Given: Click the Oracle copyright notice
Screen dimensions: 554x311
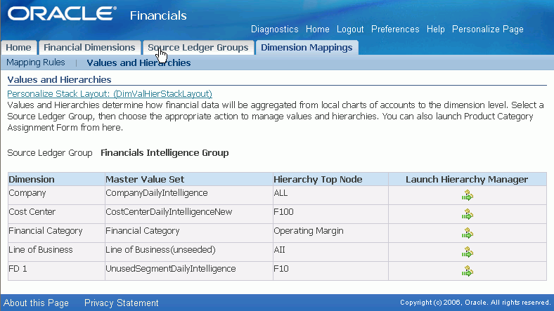Looking at the screenshot, I should 475,303.
